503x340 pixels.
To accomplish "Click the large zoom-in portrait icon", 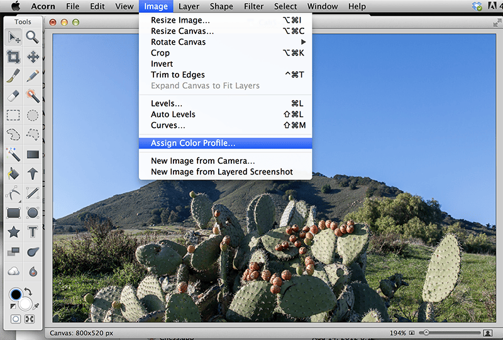I will tap(488, 333).
